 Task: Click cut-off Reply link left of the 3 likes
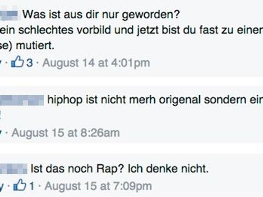(x=1, y=63)
